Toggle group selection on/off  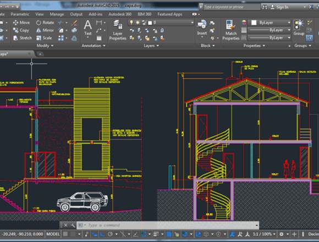tap(309, 38)
